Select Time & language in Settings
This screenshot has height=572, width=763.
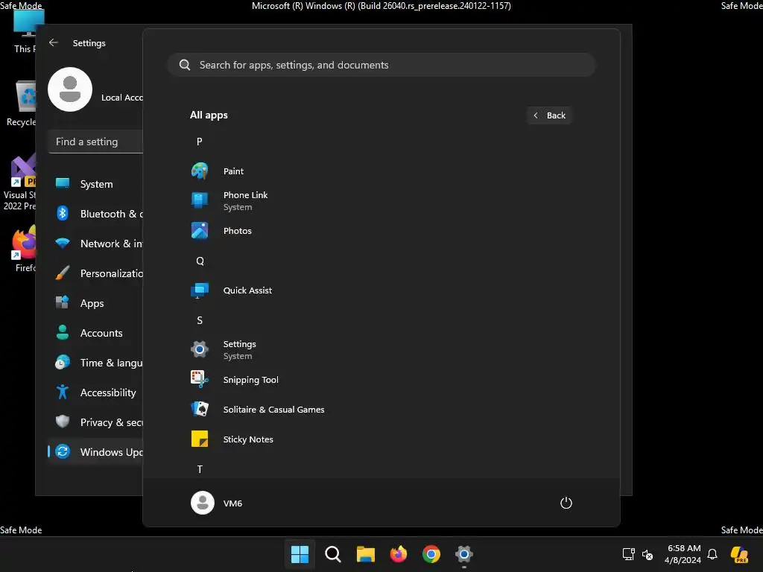tap(95, 363)
